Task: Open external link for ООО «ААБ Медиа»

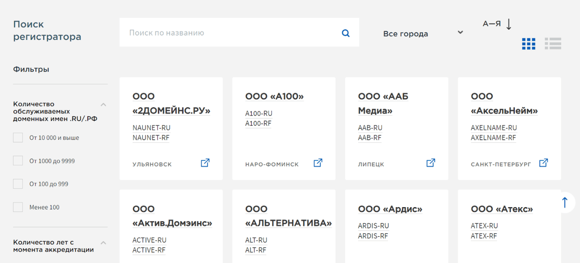Action: (x=431, y=163)
